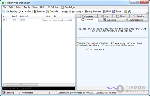Toggle Stream mode in toolbar
150x96 pixels.
[39, 11]
